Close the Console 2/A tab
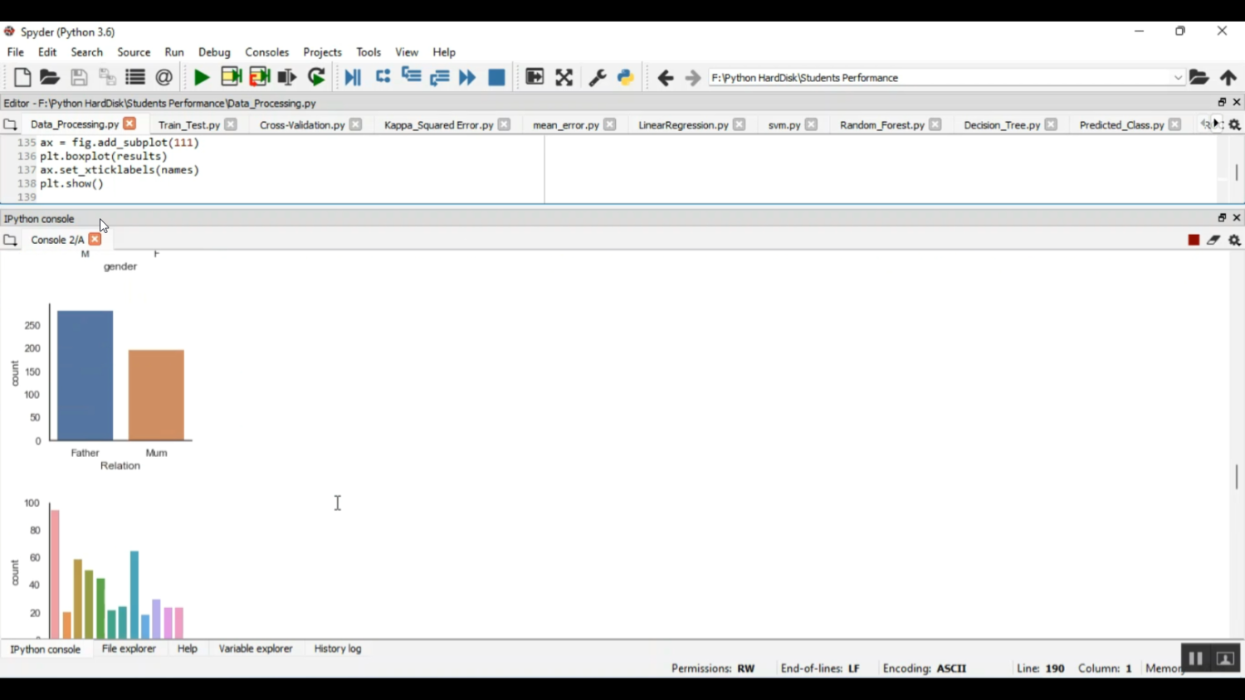This screenshot has width=1245, height=700. pos(95,240)
